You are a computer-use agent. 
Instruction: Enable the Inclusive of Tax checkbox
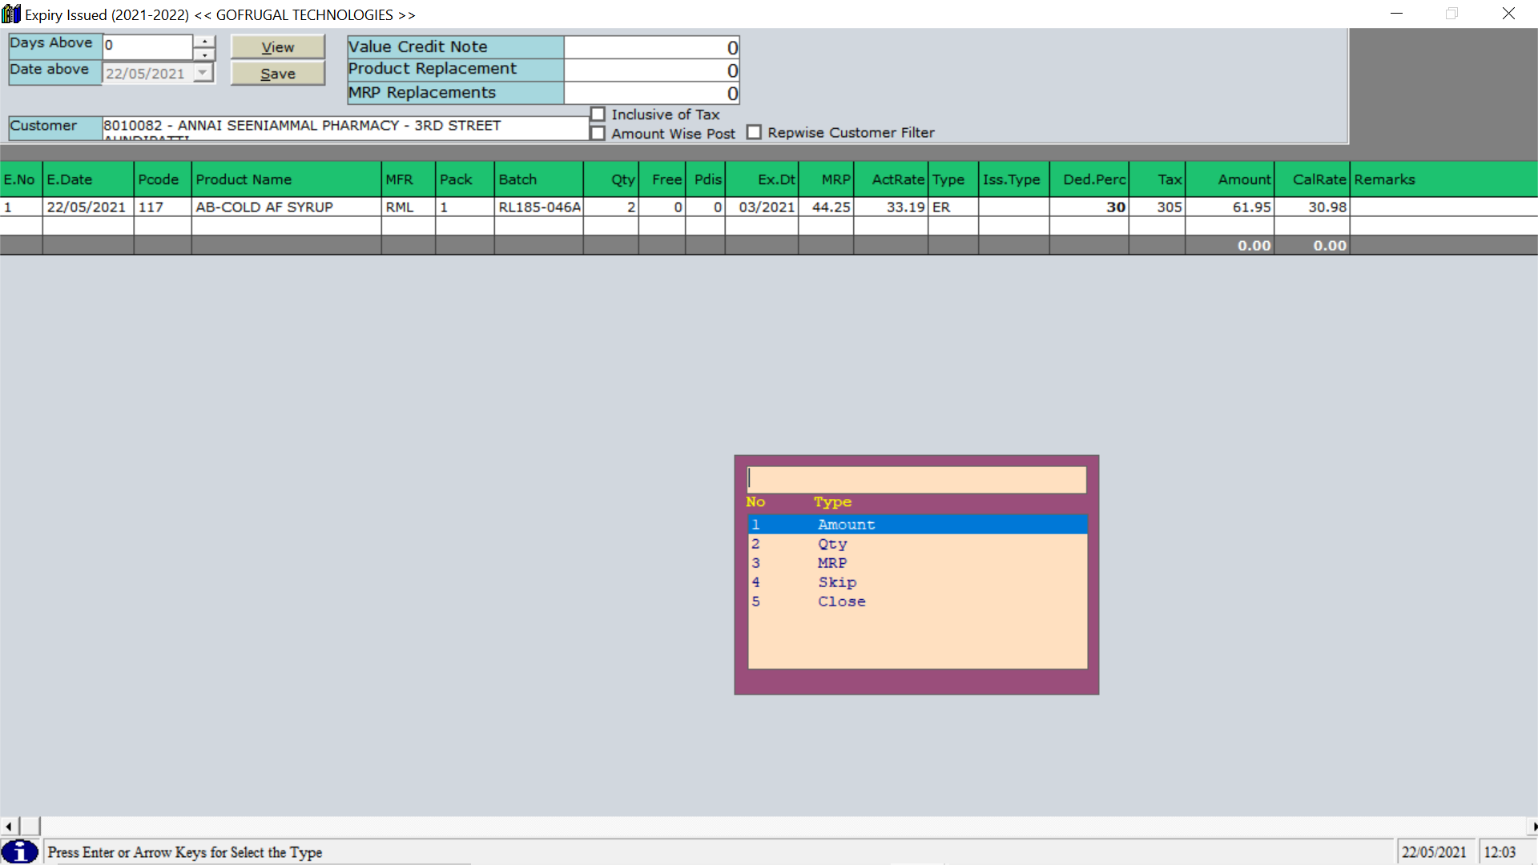598,115
